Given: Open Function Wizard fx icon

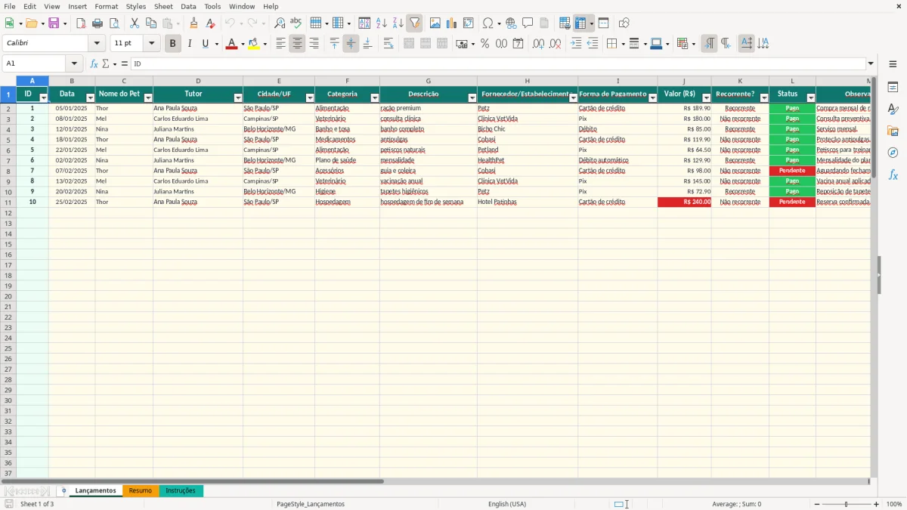Looking at the screenshot, I should [x=94, y=63].
